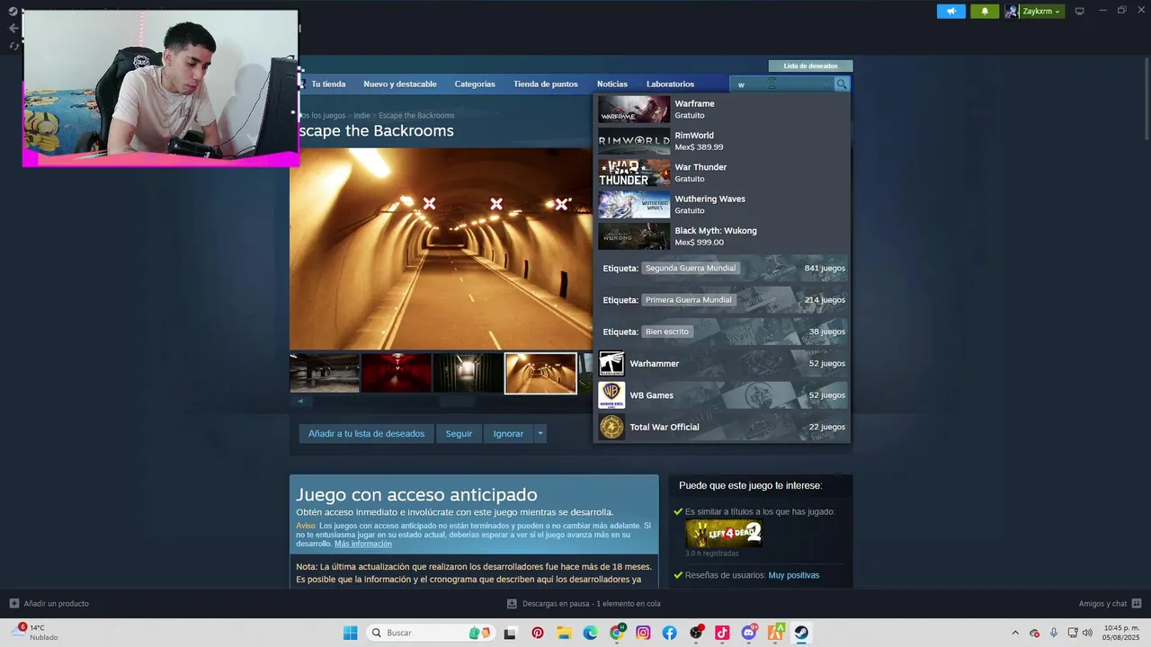Click thumbnail strip left scroll arrow

click(300, 402)
